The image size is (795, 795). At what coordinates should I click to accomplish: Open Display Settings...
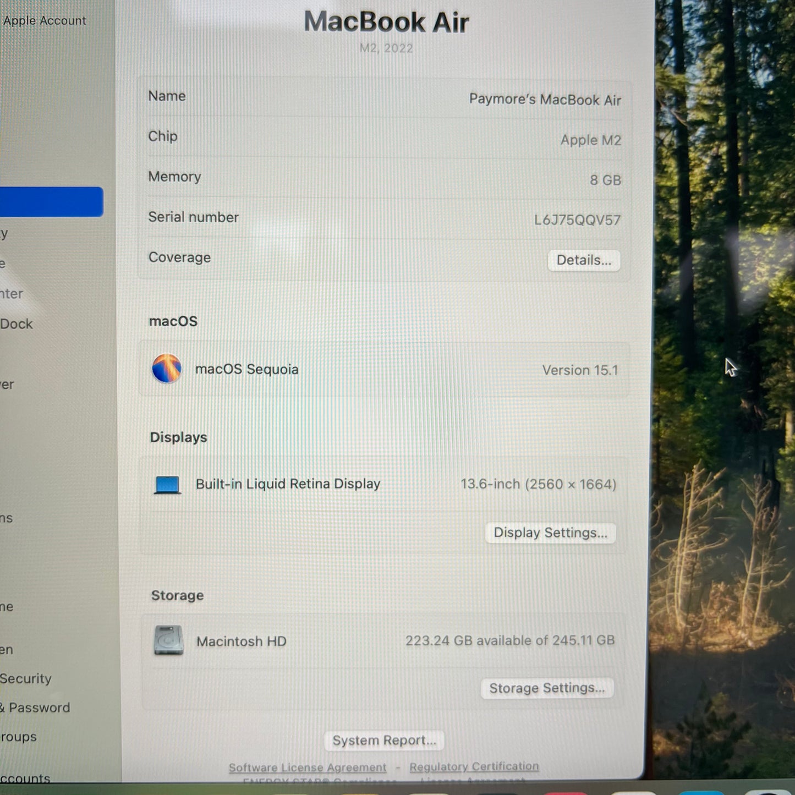pyautogui.click(x=550, y=533)
